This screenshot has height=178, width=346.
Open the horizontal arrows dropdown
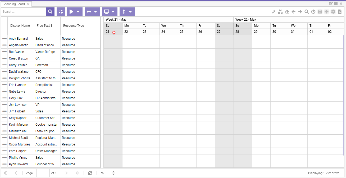point(95,12)
